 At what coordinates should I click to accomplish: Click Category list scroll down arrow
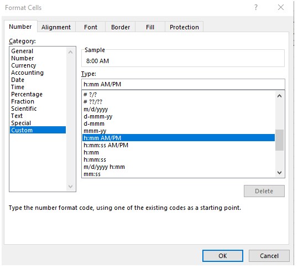tap(71, 187)
